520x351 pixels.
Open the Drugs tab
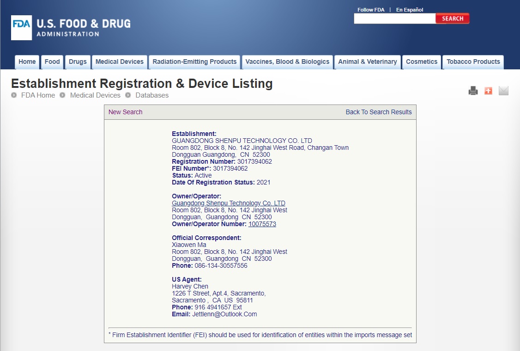[78, 62]
